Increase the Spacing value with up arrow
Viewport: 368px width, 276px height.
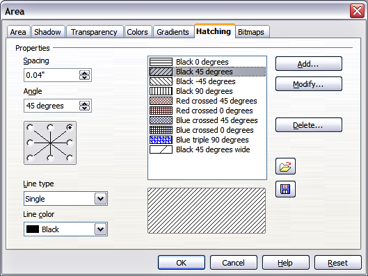coord(84,73)
